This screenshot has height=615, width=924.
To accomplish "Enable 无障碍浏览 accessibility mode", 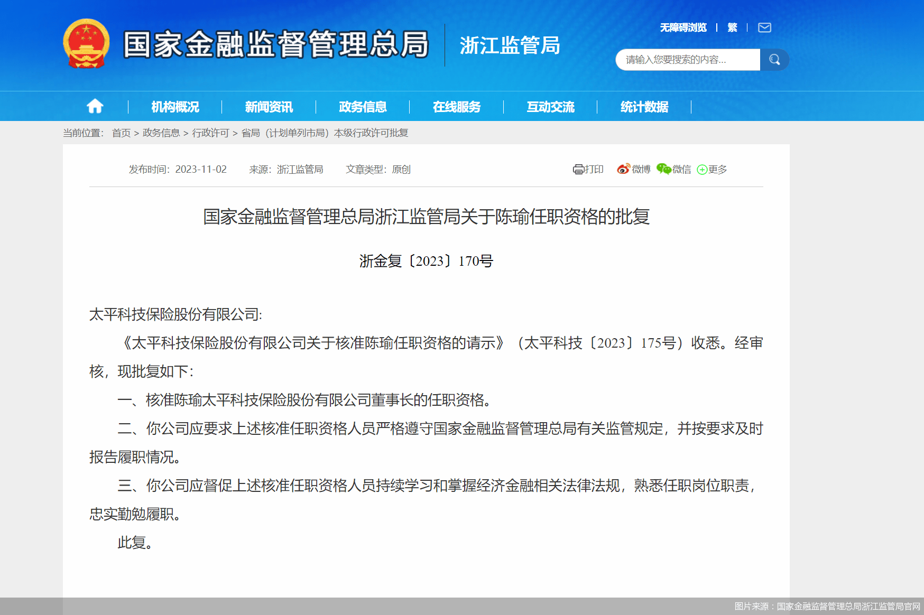I will [x=683, y=27].
